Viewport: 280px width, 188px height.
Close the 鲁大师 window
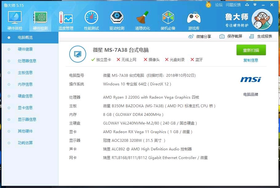272,5
